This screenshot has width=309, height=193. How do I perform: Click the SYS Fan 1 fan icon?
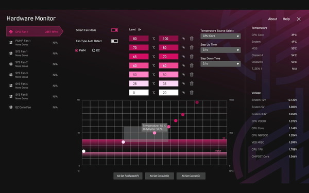11,53
